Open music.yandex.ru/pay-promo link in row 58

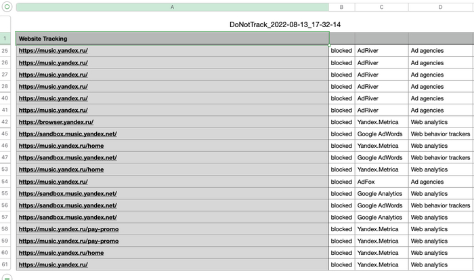coord(68,229)
